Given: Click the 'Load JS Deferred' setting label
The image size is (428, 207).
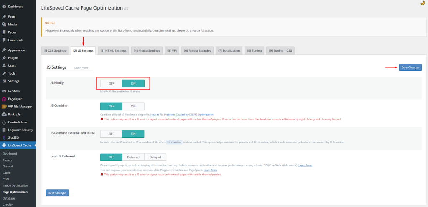Looking at the screenshot, I should coord(63,157).
